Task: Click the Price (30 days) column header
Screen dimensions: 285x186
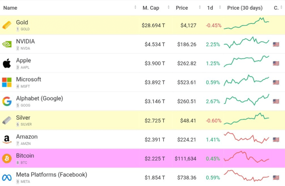Action: (x=245, y=8)
